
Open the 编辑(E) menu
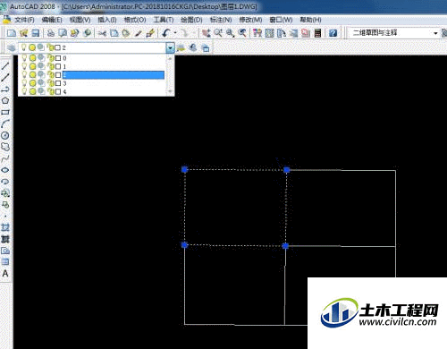coord(52,20)
